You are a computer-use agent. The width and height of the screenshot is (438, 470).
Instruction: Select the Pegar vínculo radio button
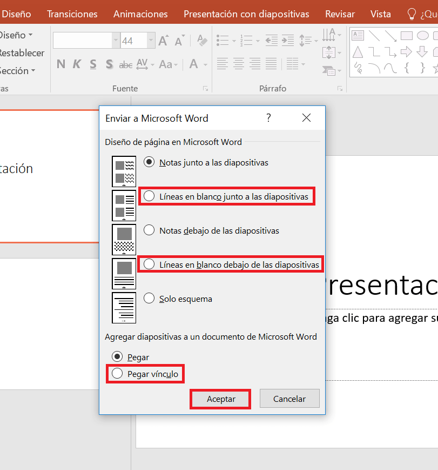click(117, 374)
